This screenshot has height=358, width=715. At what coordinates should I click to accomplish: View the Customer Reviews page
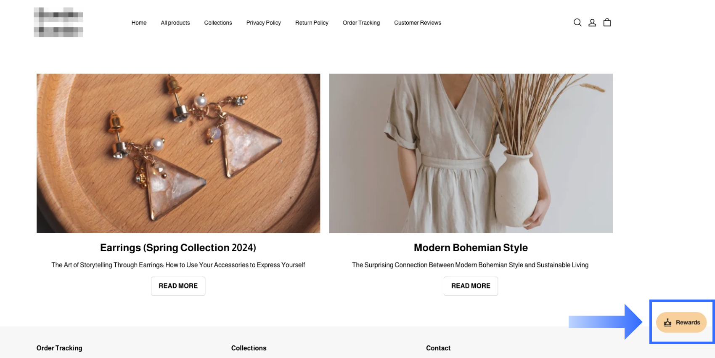point(417,23)
